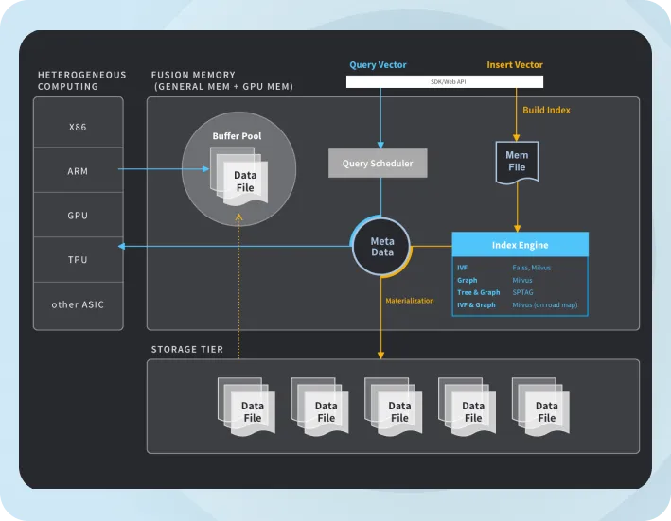The image size is (671, 521).
Task: Click the Query Scheduler box
Action: click(378, 164)
